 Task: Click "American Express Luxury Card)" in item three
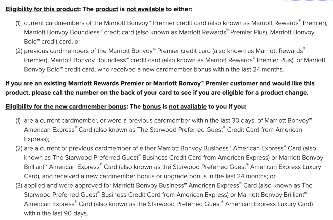coord(269,204)
